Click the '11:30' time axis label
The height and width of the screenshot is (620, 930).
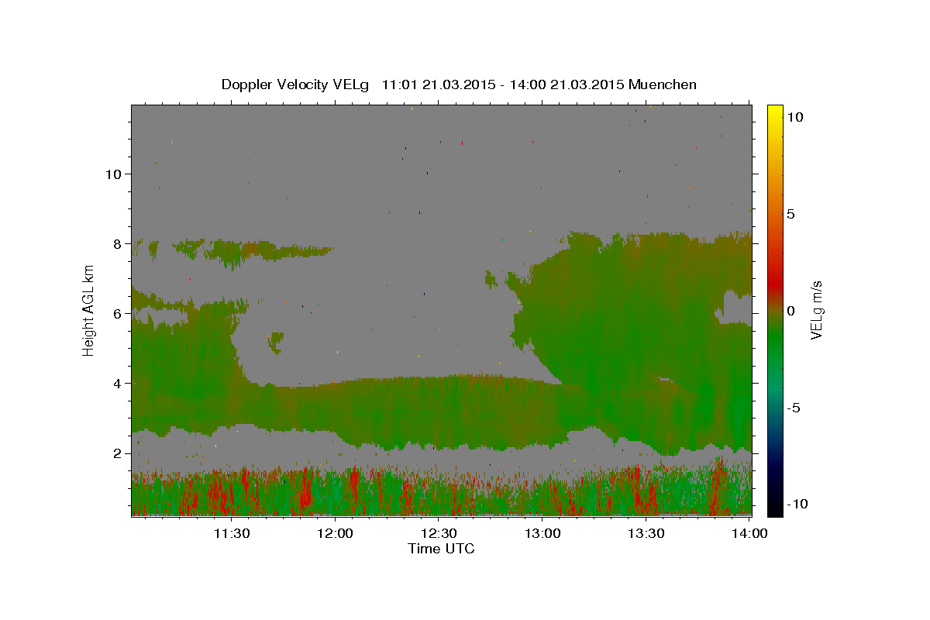(x=232, y=533)
